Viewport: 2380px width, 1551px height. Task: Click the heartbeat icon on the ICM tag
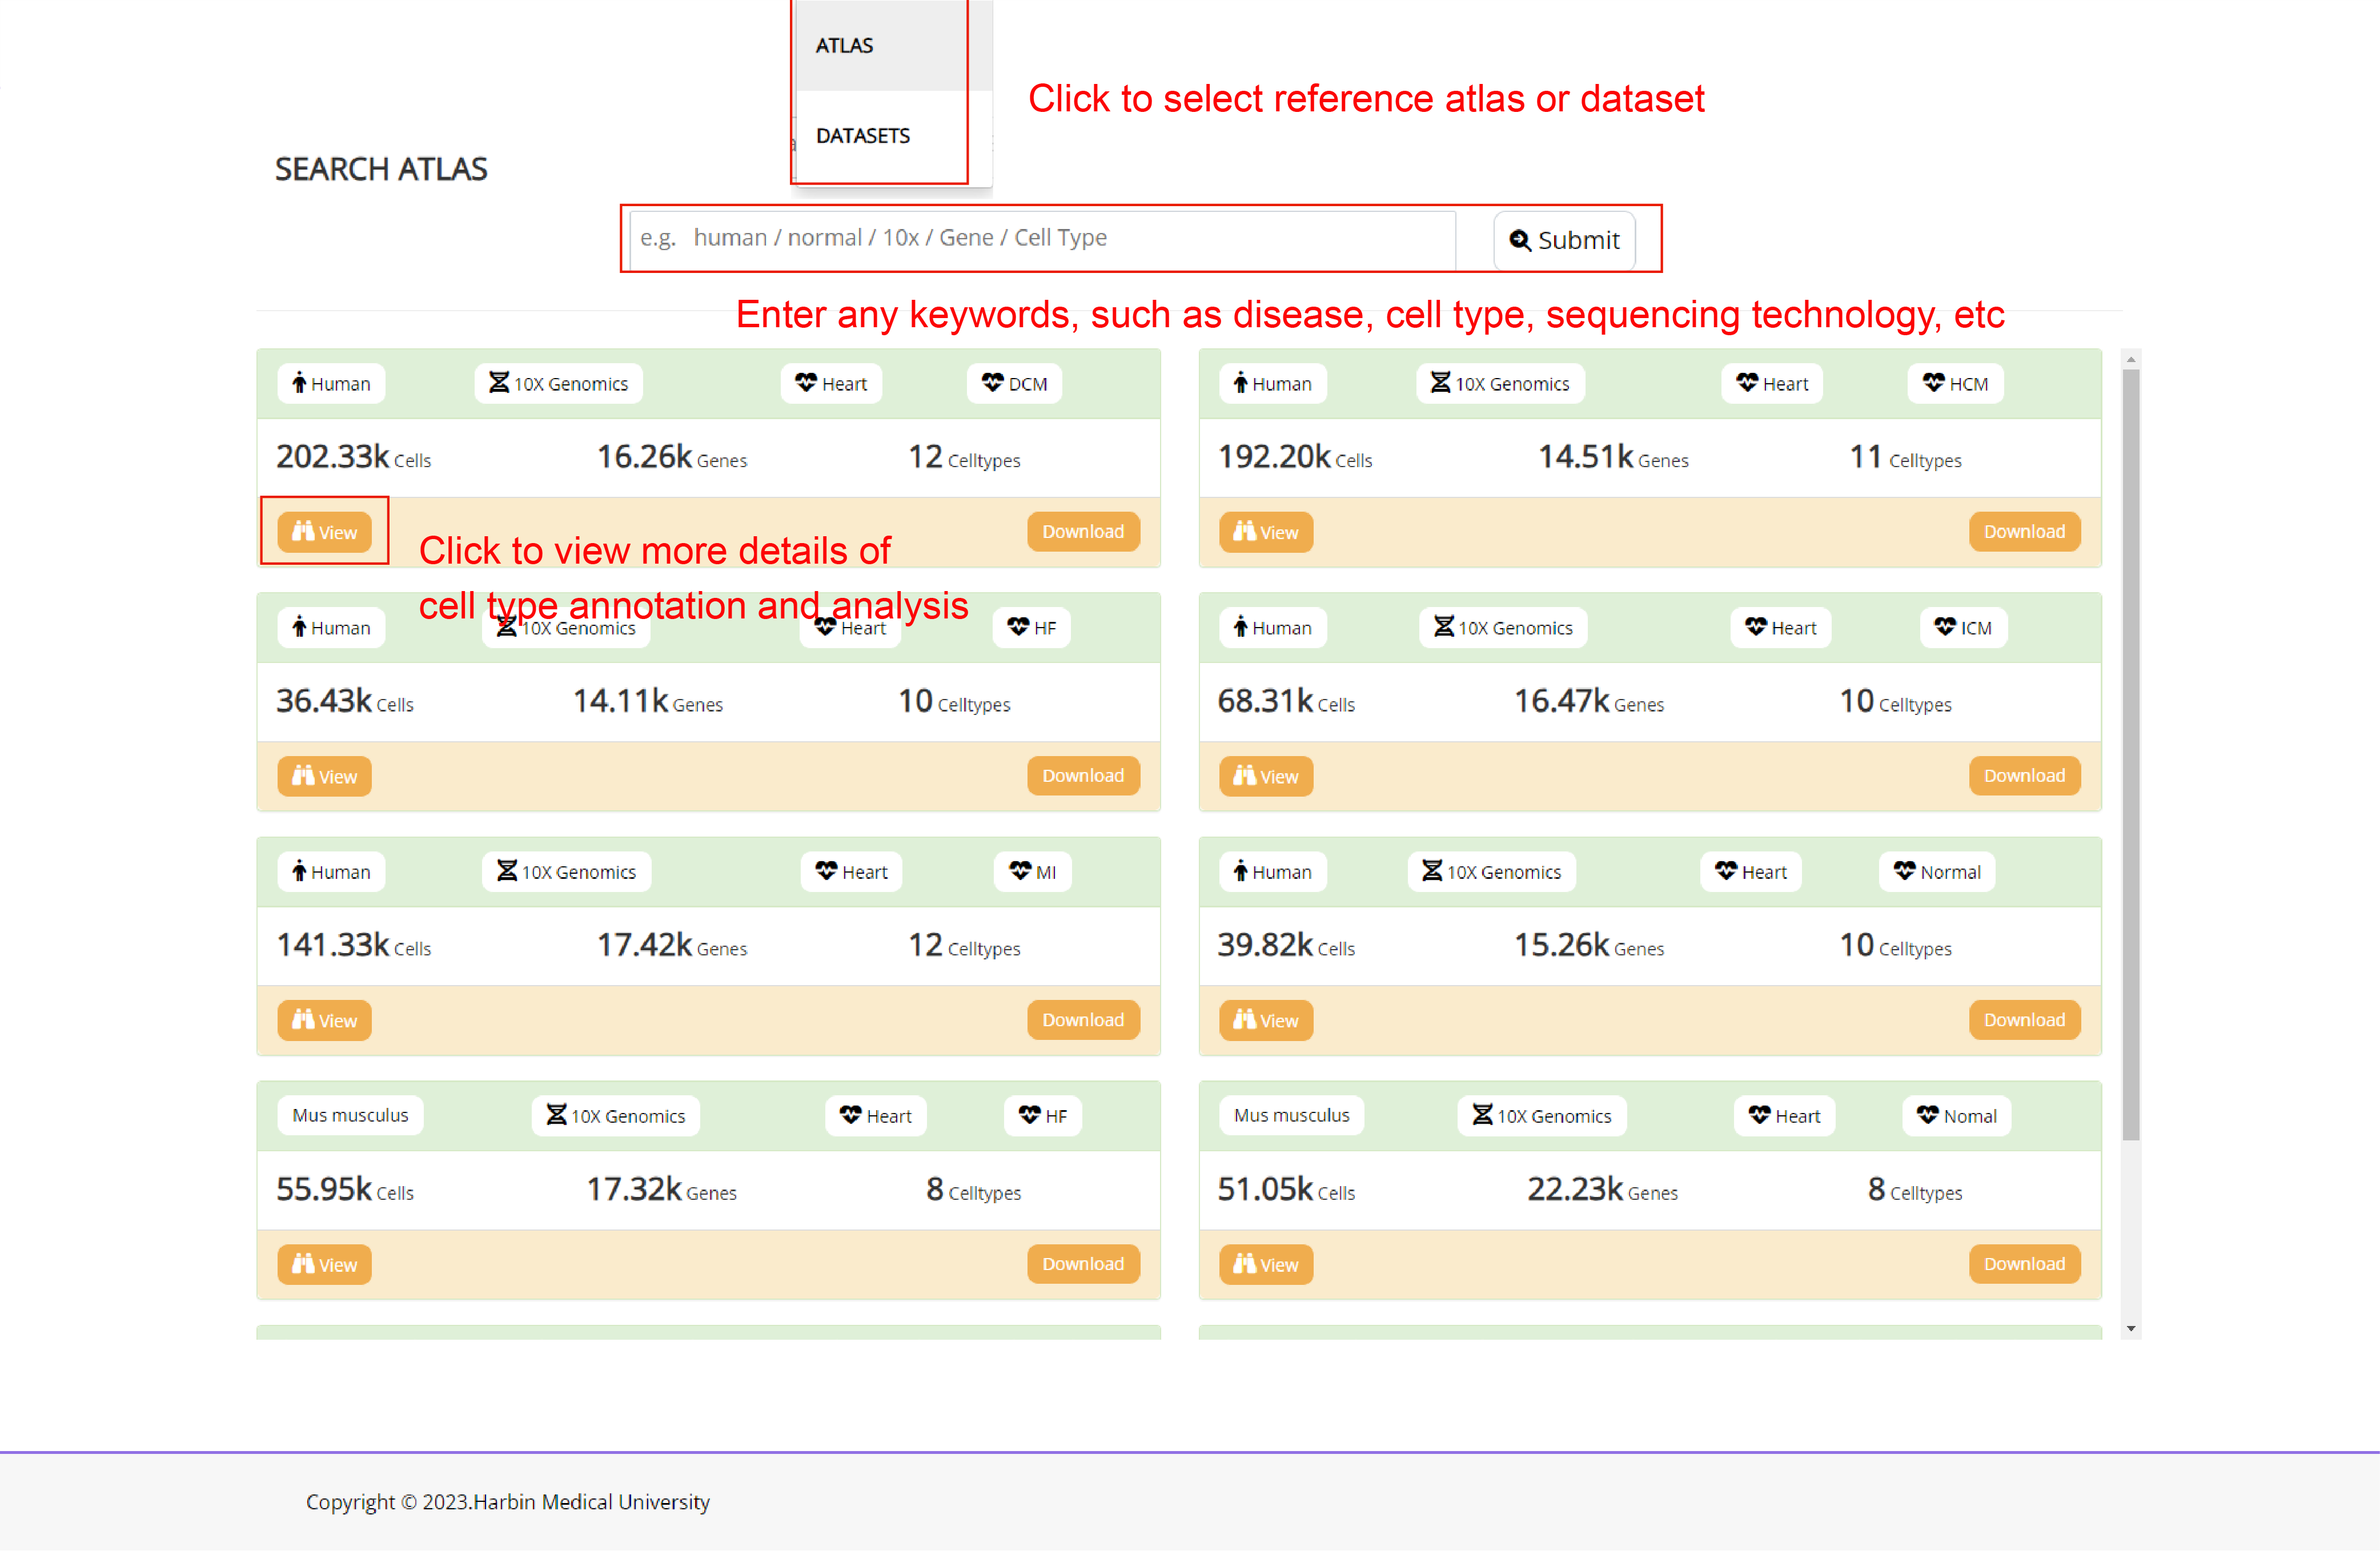tap(1944, 627)
